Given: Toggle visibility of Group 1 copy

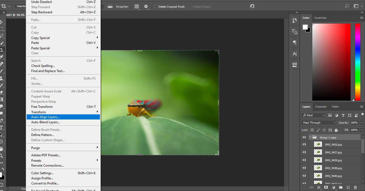Looking at the screenshot, I should [304, 137].
